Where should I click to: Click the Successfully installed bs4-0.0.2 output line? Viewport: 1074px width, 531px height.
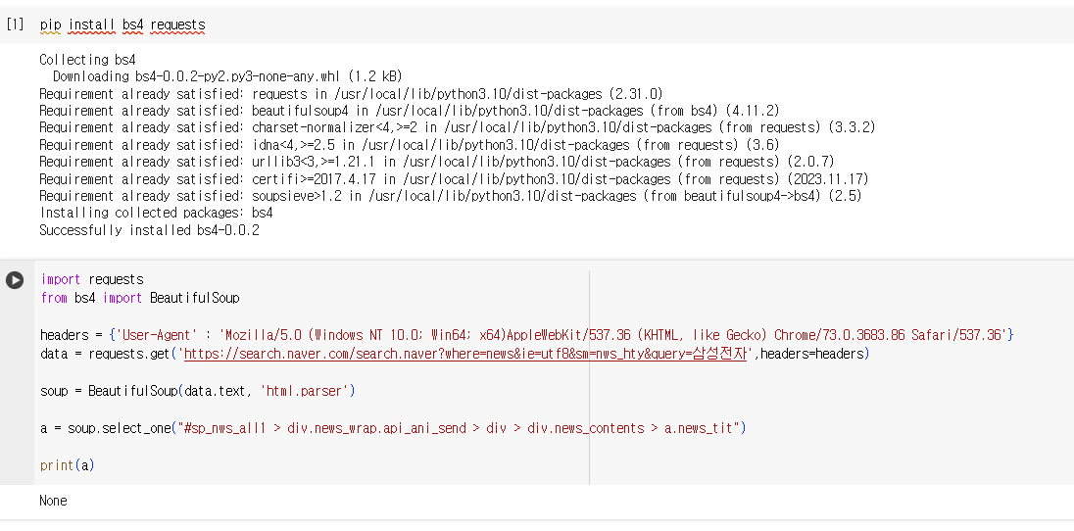[149, 230]
